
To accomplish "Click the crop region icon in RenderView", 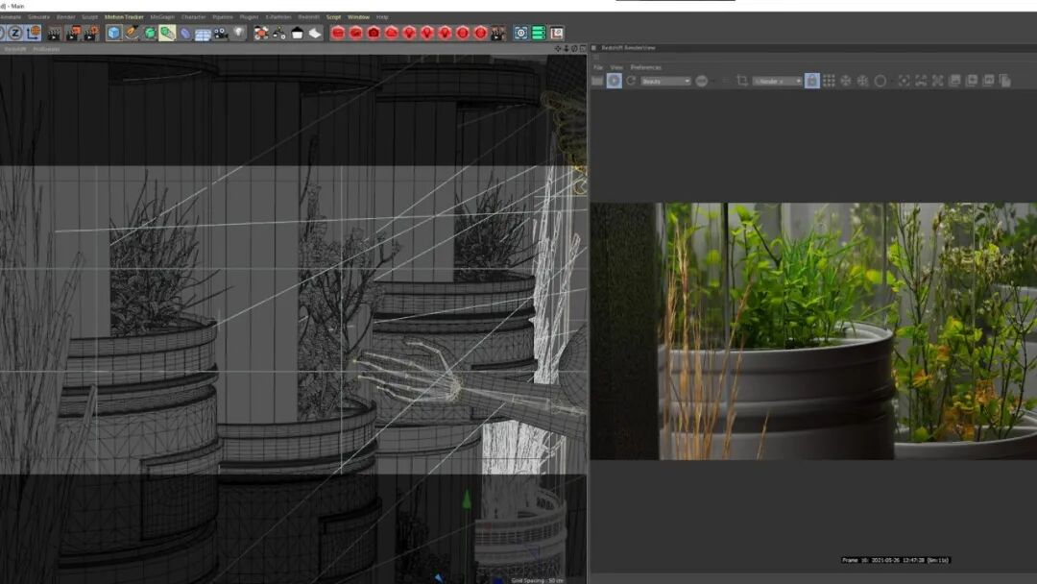I will [x=742, y=81].
